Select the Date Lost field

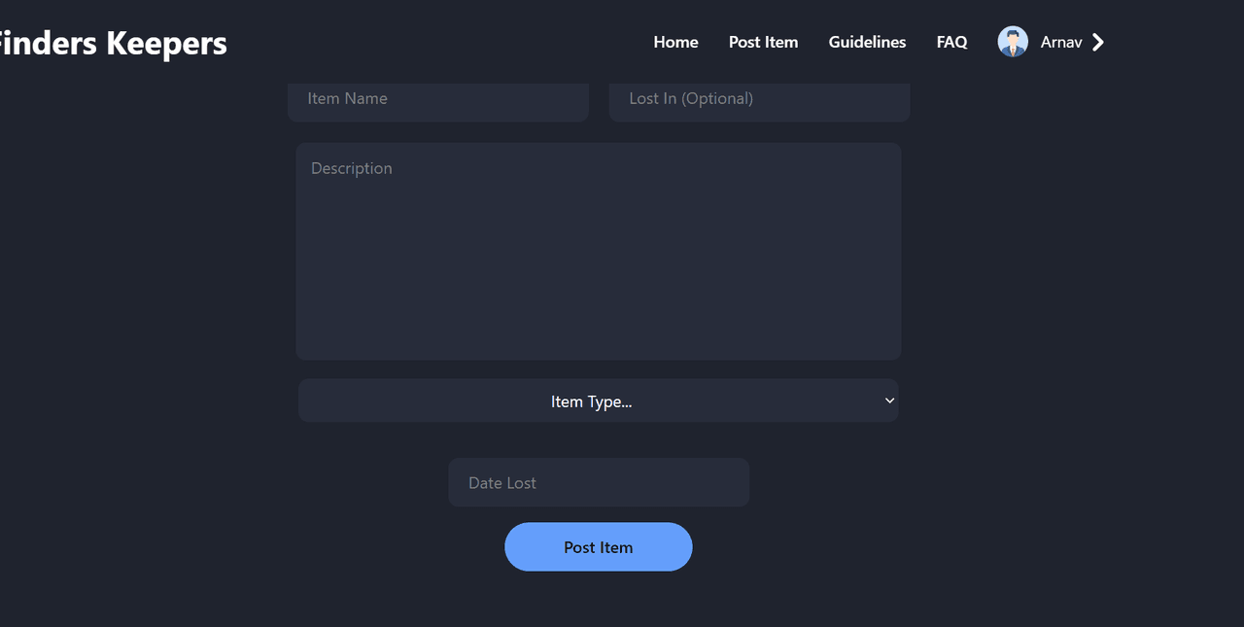599,482
